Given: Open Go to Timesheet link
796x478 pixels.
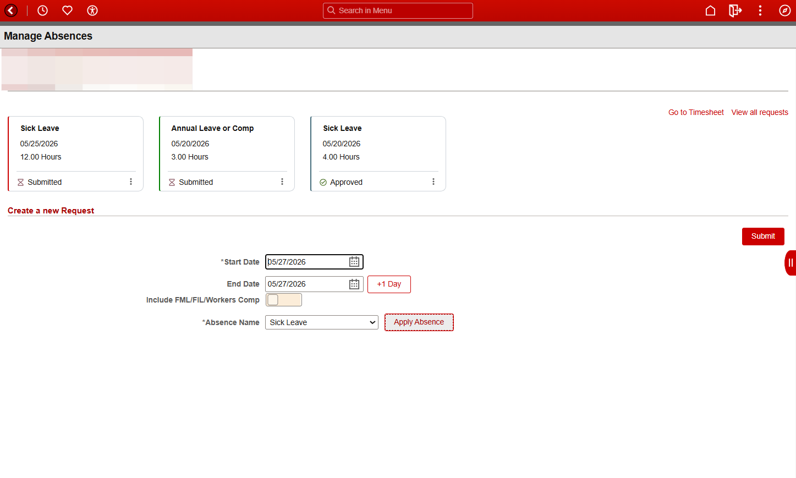Looking at the screenshot, I should pyautogui.click(x=696, y=112).
